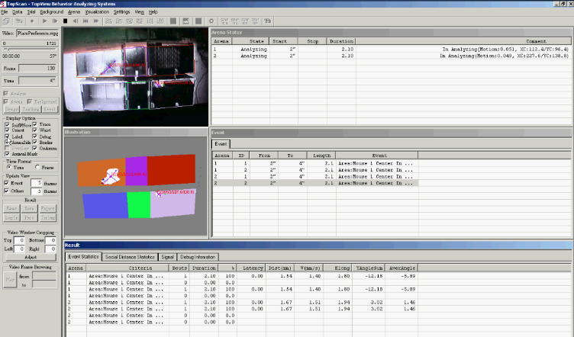
Task: Toggle the Trace display option checkbox
Action: click(x=34, y=124)
